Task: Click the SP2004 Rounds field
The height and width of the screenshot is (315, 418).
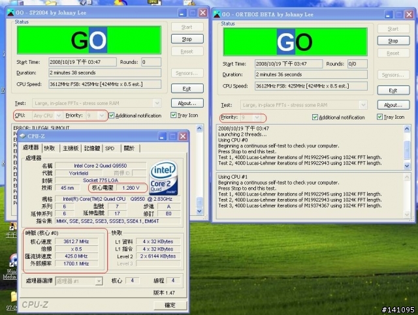Action: tap(151, 62)
